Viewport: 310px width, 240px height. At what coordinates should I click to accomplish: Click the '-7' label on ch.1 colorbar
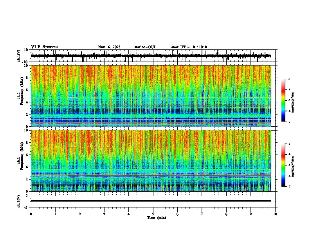(288, 122)
